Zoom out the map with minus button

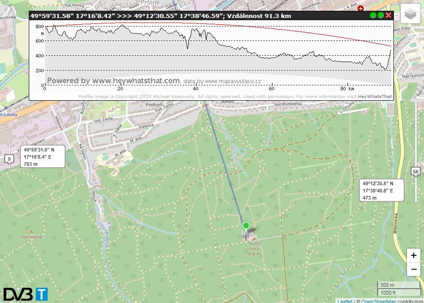pyautogui.click(x=413, y=270)
